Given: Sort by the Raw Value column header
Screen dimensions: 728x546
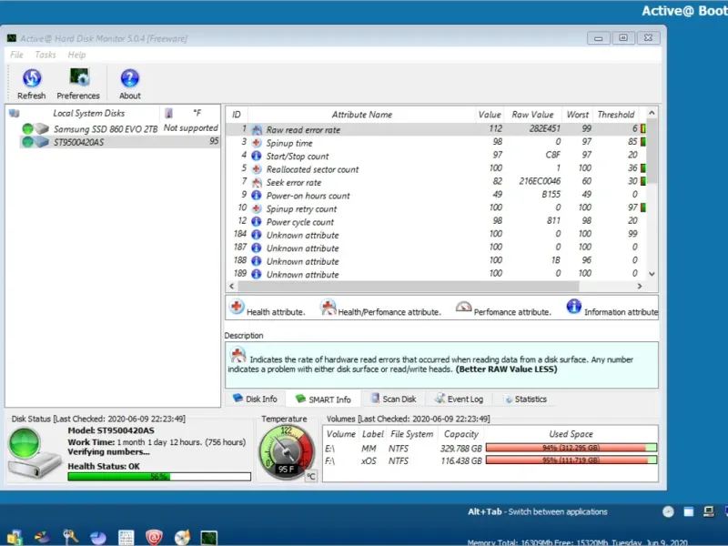Looking at the screenshot, I should click(532, 115).
